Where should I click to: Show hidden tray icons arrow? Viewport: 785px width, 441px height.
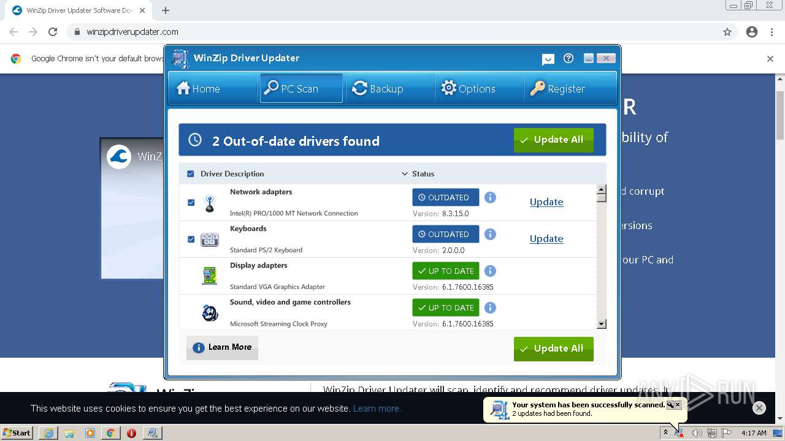665,433
